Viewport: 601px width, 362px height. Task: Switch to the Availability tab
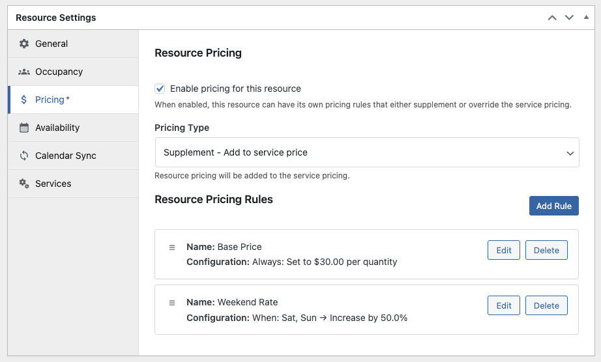[x=57, y=128]
